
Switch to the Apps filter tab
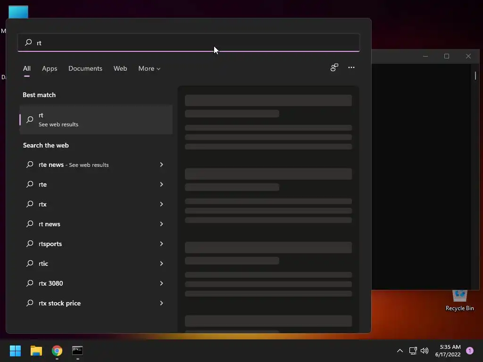coord(50,68)
